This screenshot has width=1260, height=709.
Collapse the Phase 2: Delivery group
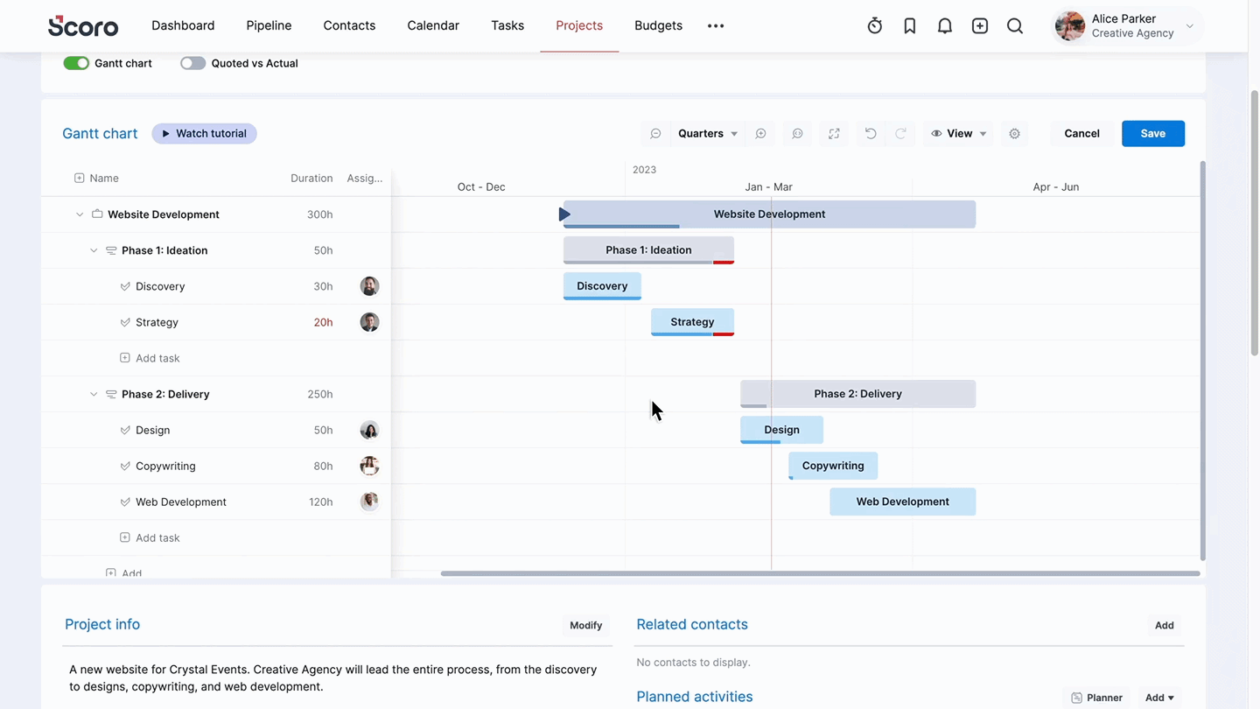click(x=94, y=394)
